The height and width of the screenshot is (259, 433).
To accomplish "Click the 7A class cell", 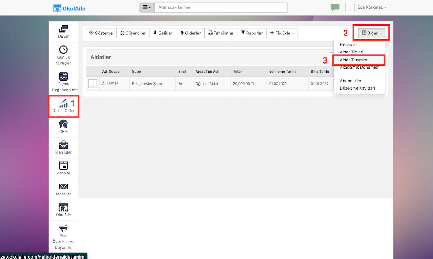I will pos(184,84).
